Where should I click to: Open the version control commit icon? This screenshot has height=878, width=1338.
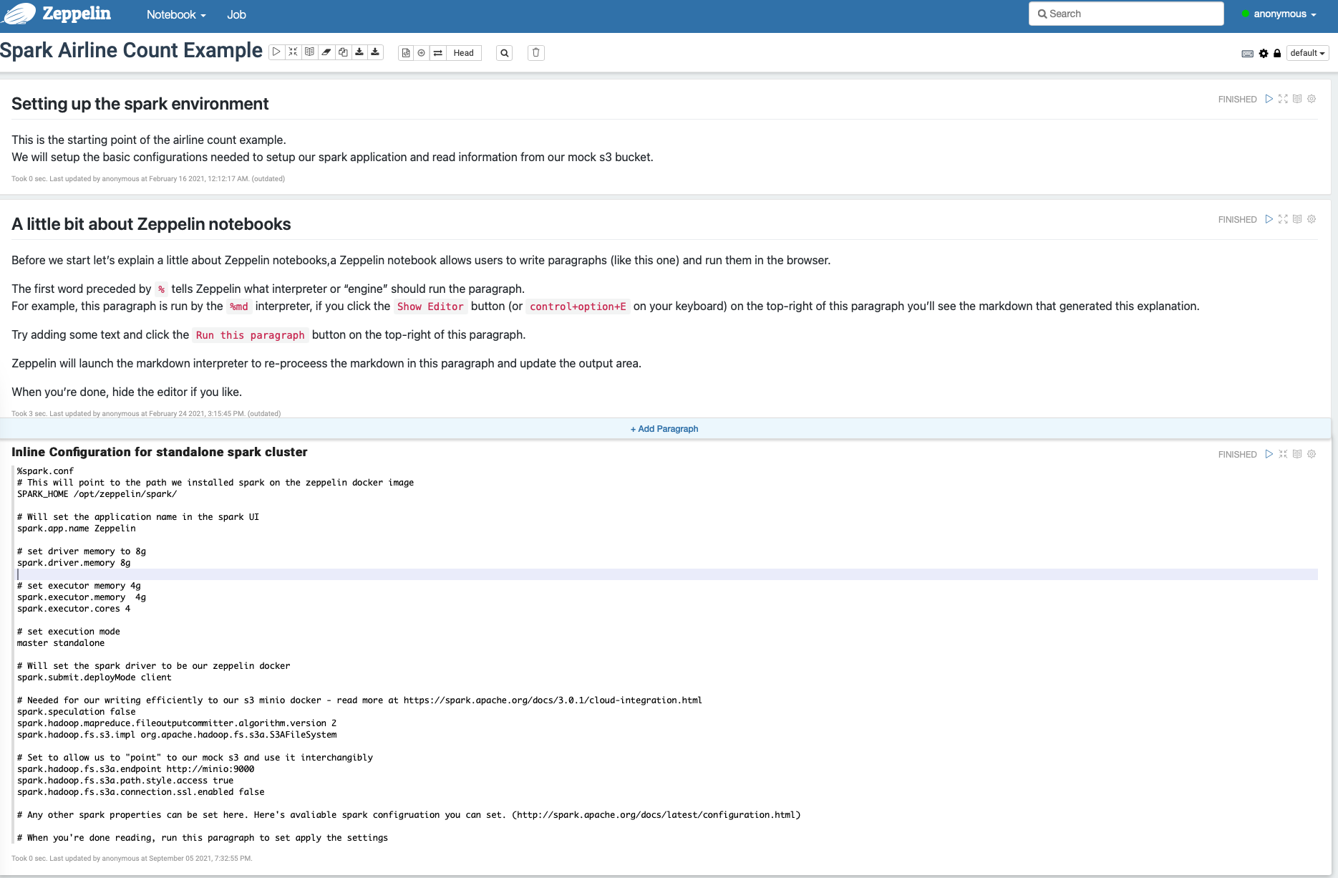tap(406, 53)
